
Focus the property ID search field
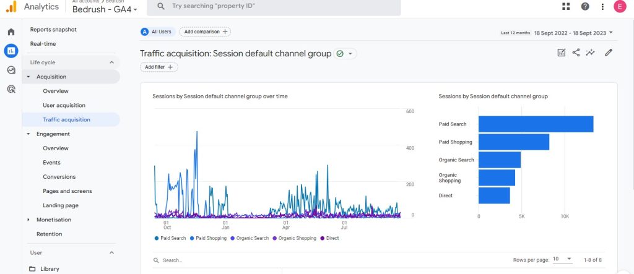click(x=274, y=6)
